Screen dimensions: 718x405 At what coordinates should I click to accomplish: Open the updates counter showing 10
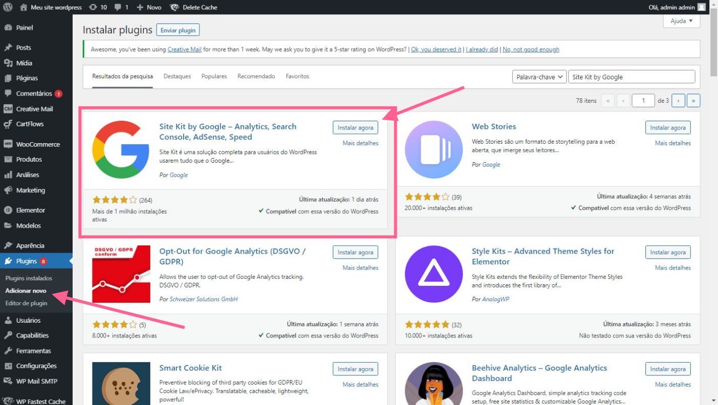98,7
